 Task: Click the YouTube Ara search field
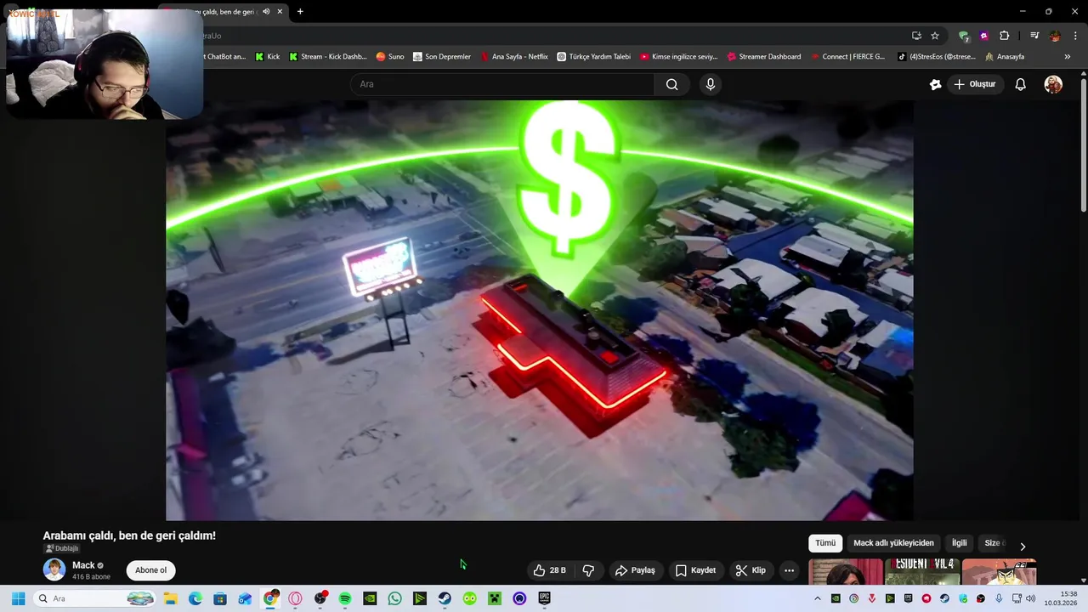click(x=501, y=84)
